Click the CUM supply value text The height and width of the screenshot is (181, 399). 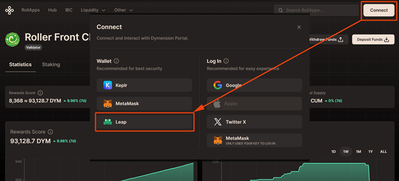(316, 101)
